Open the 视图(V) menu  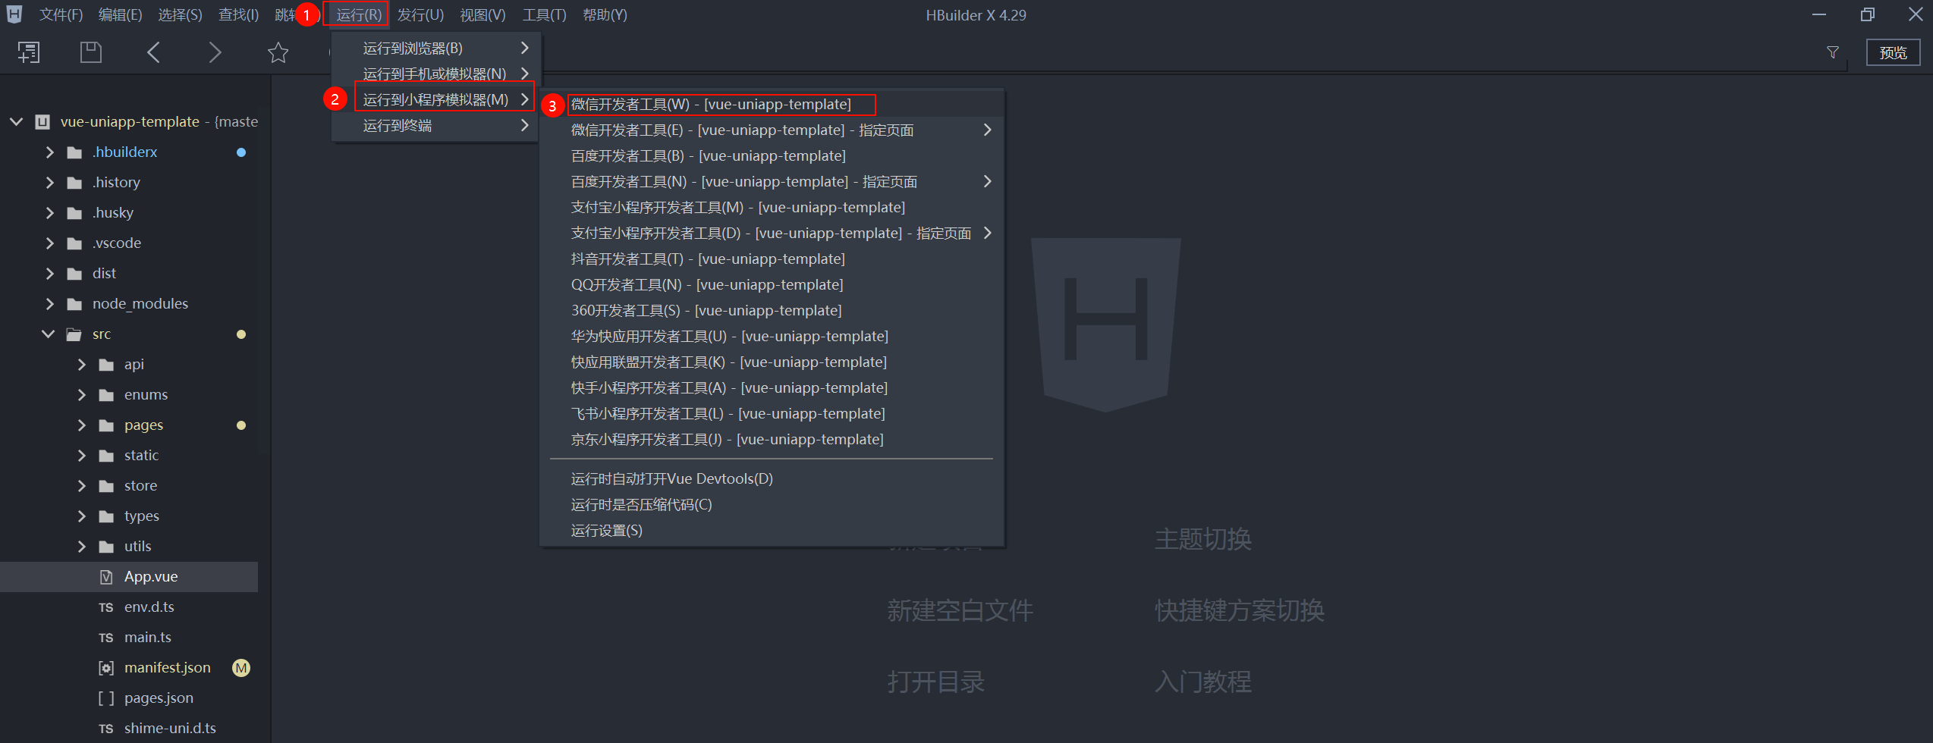(483, 15)
